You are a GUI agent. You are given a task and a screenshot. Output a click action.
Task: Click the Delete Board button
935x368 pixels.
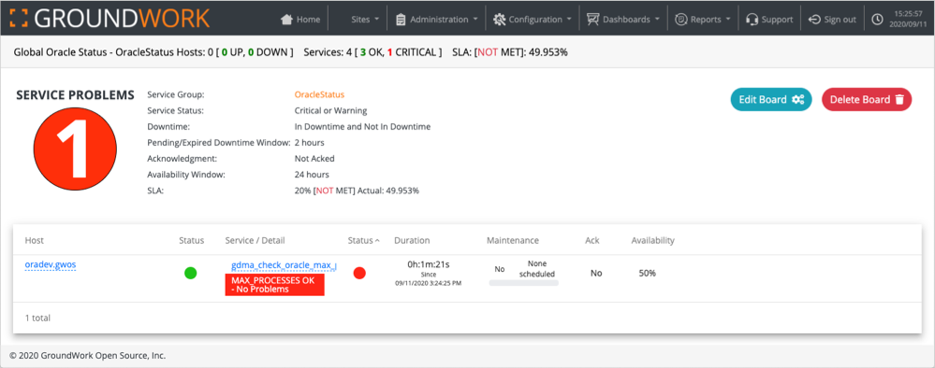coord(867,99)
